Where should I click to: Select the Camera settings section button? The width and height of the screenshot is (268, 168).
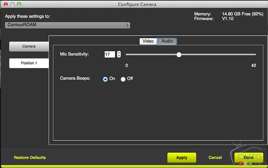click(29, 47)
